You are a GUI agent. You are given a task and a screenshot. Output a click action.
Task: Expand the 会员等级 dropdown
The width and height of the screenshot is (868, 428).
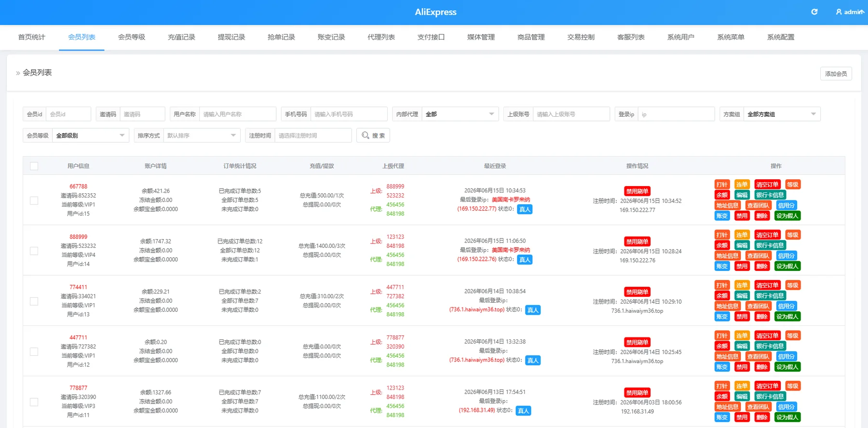(x=91, y=135)
